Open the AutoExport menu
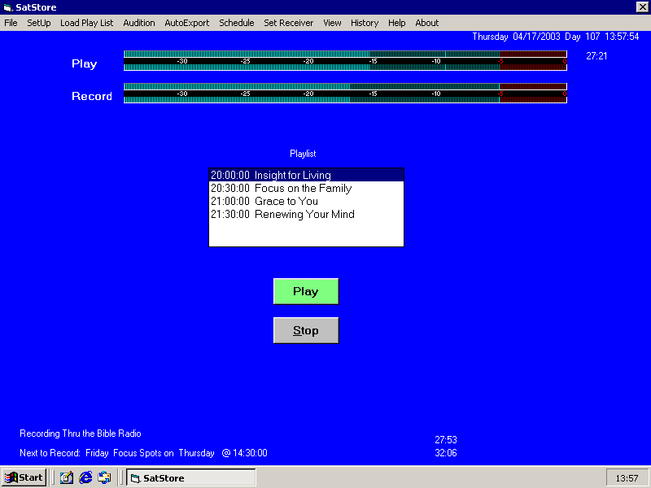The width and height of the screenshot is (651, 488). coord(187,23)
